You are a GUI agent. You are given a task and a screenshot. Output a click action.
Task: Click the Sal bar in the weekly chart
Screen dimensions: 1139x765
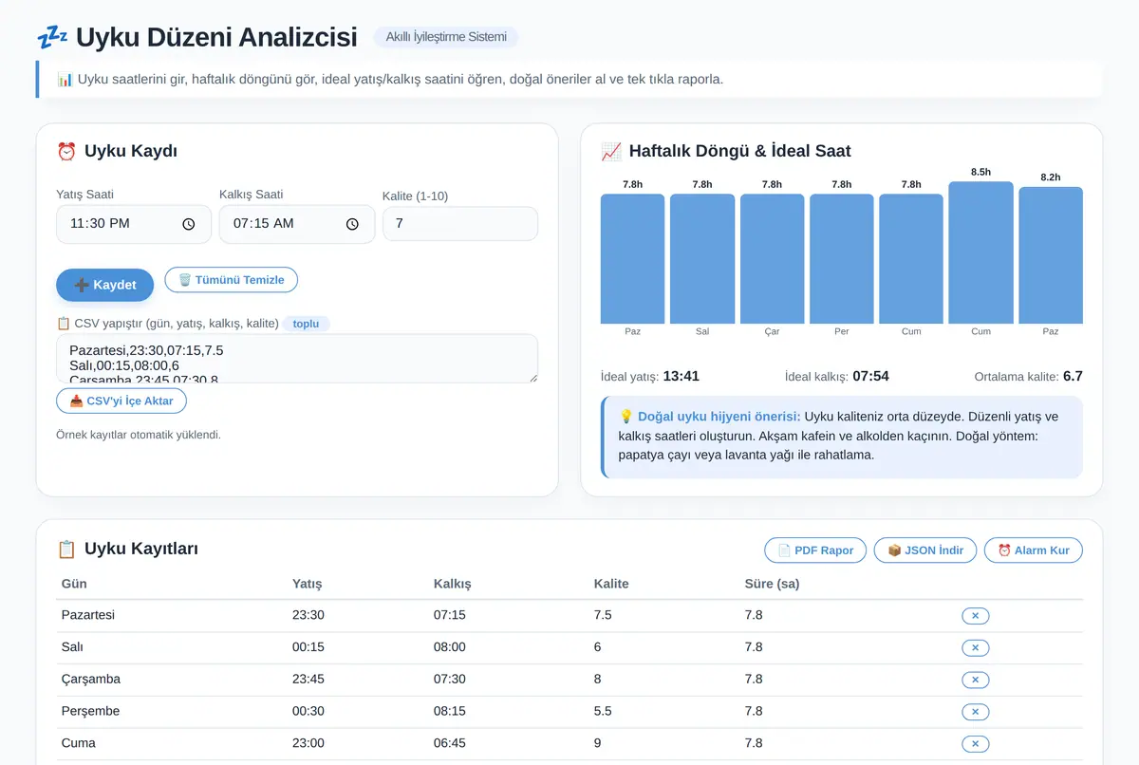click(702, 259)
